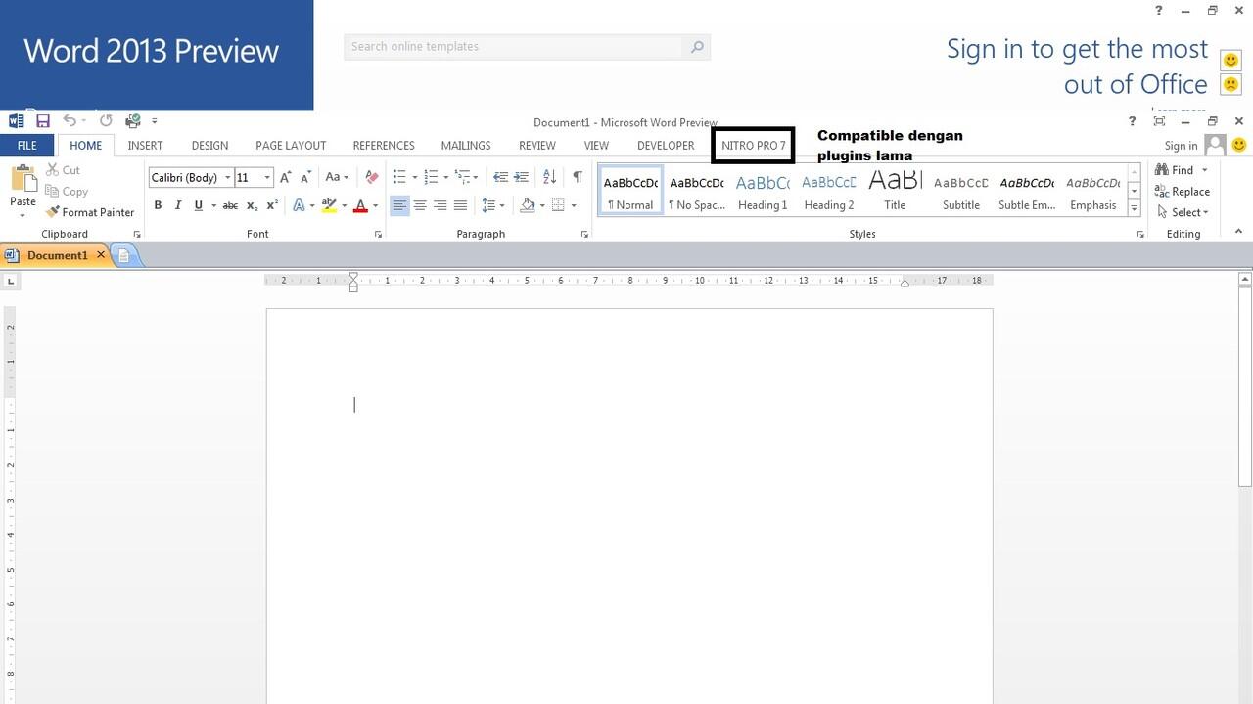This screenshot has height=704, width=1253.
Task: Align text left
Action: click(399, 205)
